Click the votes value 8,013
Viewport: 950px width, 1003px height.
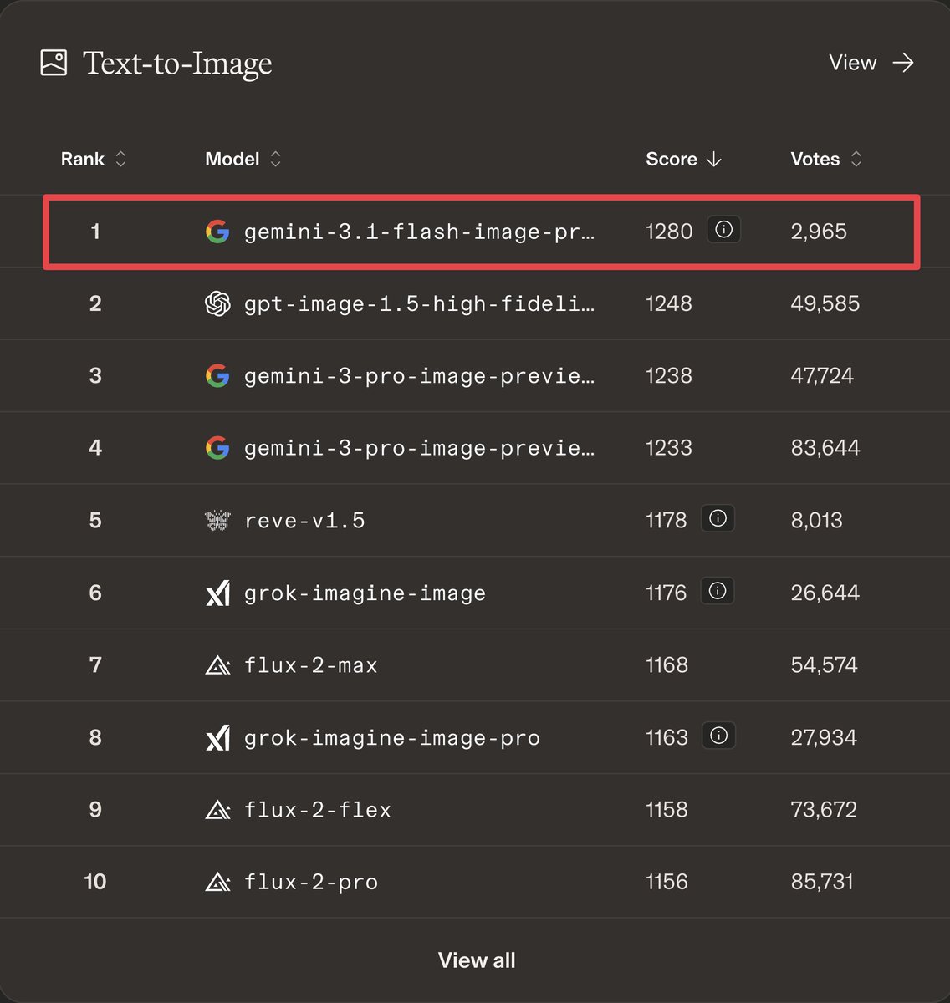(x=816, y=521)
